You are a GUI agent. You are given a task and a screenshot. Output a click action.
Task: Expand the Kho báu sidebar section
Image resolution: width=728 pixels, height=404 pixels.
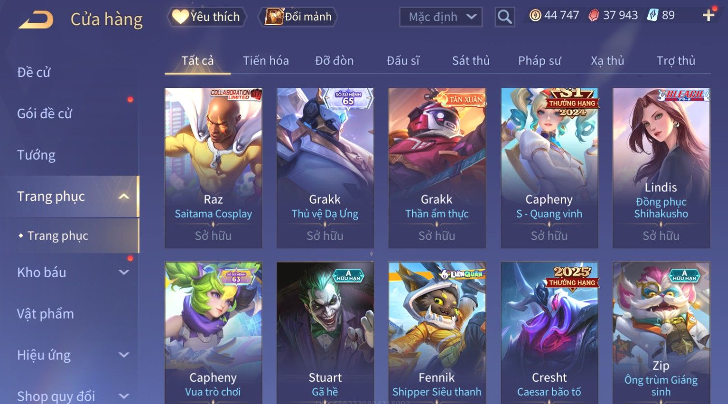(x=124, y=272)
